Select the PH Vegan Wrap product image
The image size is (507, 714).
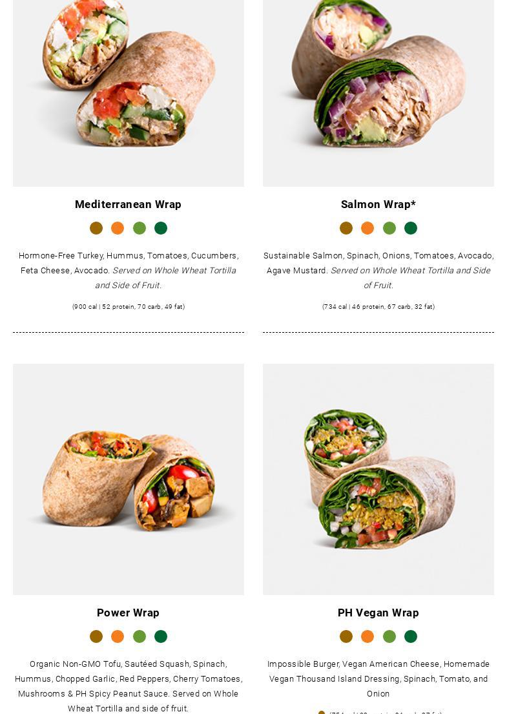(378, 479)
